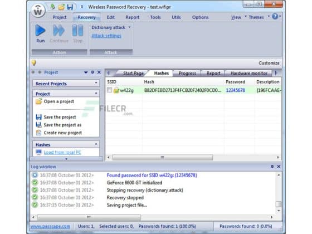Click the green new project quick-access icon

coord(52,7)
